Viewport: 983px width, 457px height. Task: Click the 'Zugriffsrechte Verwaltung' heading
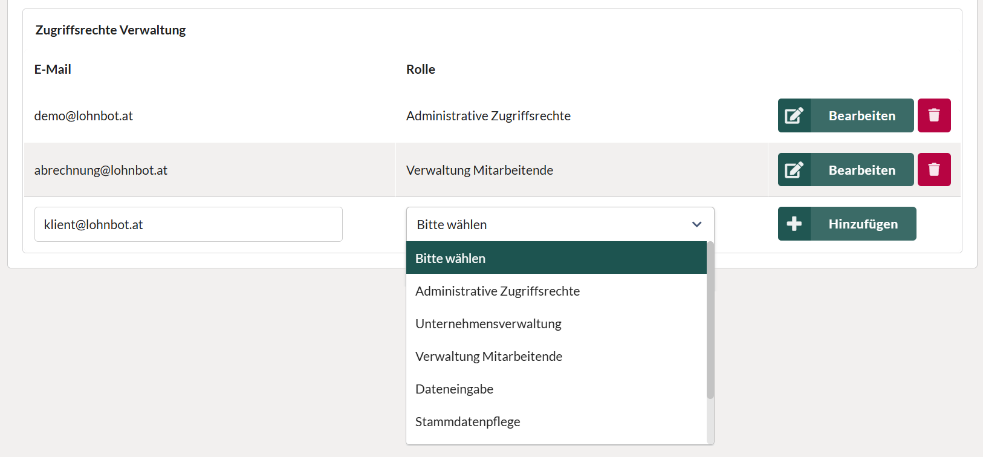pos(111,30)
